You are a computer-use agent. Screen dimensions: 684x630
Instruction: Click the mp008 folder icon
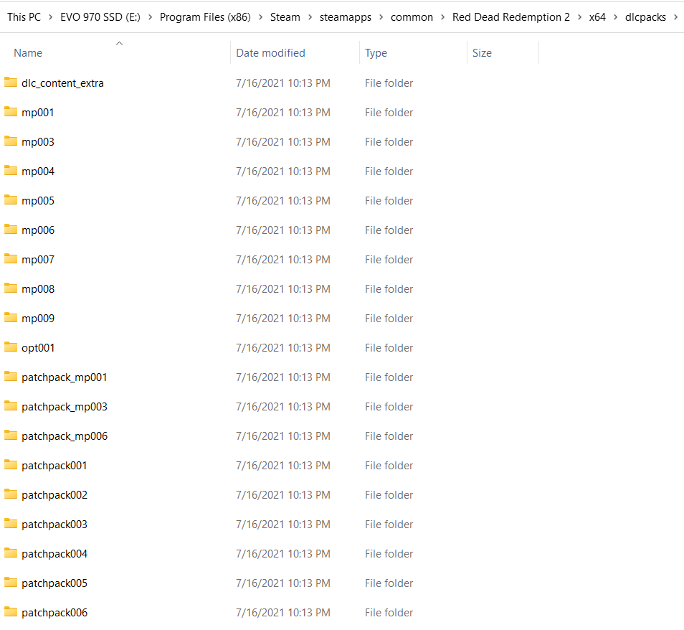11,288
